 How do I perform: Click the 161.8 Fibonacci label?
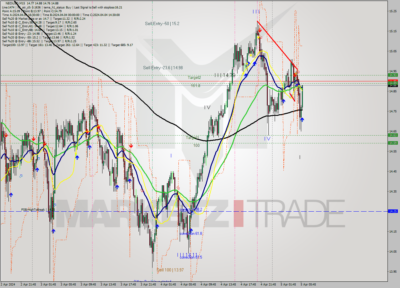195,85
